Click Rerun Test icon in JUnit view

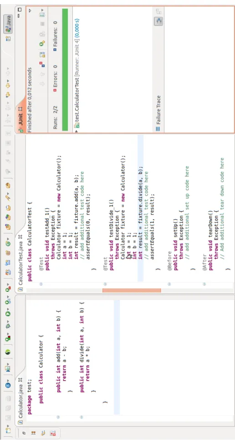[x=42, y=43]
